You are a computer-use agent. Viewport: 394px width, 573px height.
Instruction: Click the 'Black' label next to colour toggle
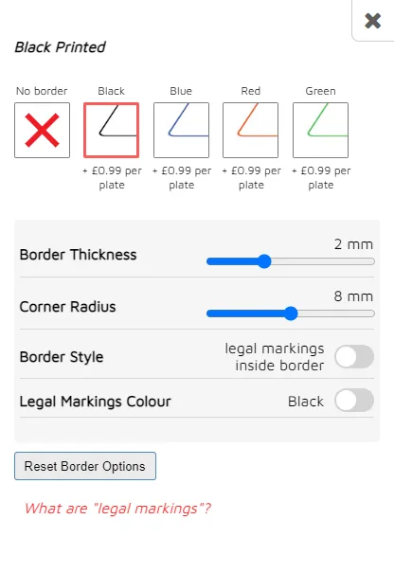306,402
